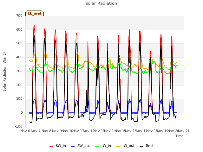Click the Nov 8 x-axis date label
This screenshot has height=152, width=203.
pyautogui.click(x=46, y=131)
